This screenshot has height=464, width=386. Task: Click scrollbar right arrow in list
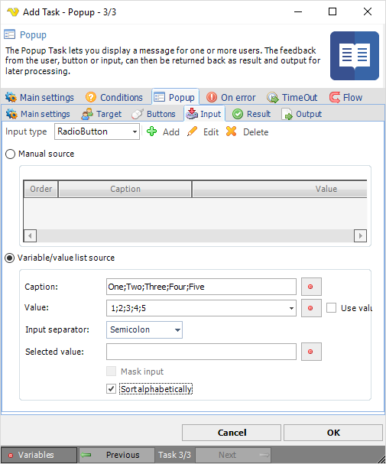click(x=360, y=236)
